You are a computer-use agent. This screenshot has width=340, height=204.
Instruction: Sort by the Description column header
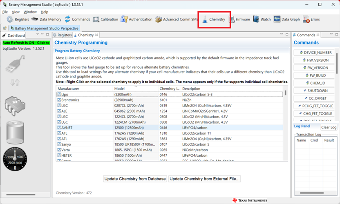click(x=232, y=89)
